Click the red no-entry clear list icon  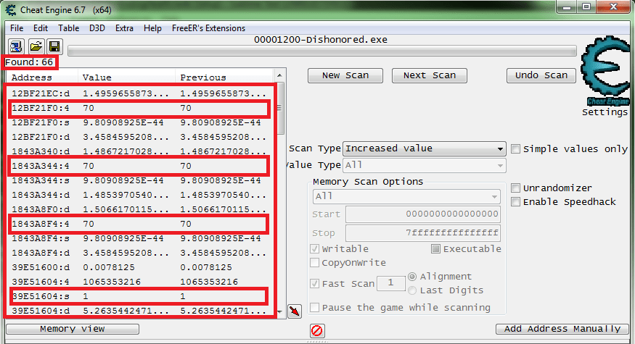point(316,331)
